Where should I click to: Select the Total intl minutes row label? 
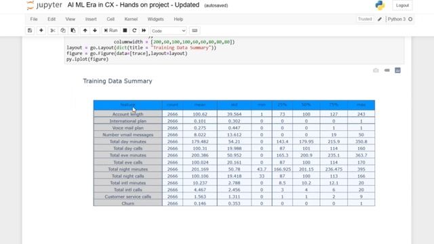pos(128,183)
